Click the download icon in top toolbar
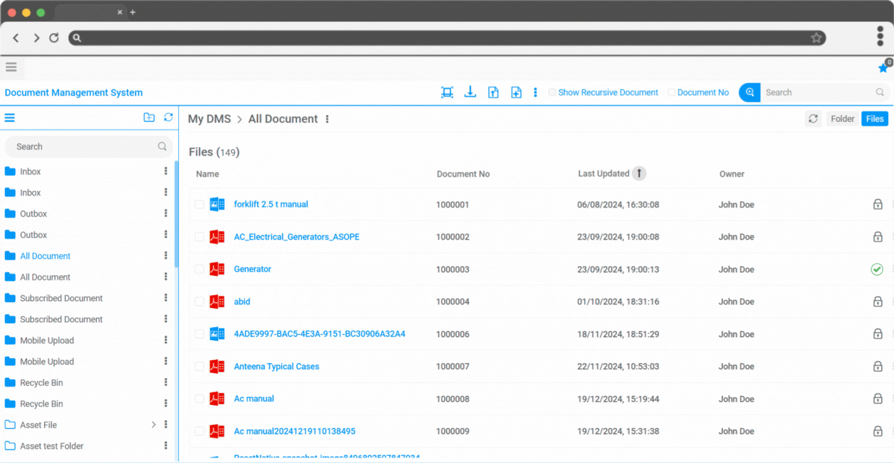Image resolution: width=894 pixels, height=463 pixels. (x=470, y=92)
